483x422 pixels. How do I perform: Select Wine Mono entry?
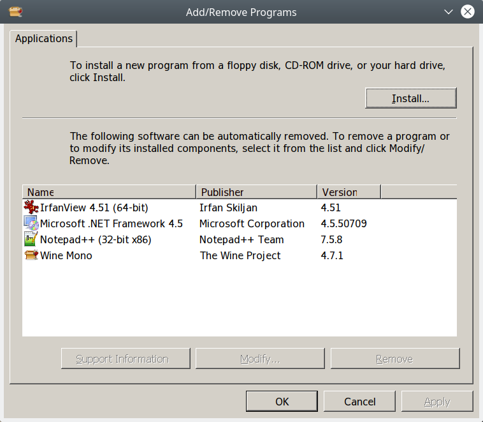click(x=66, y=255)
